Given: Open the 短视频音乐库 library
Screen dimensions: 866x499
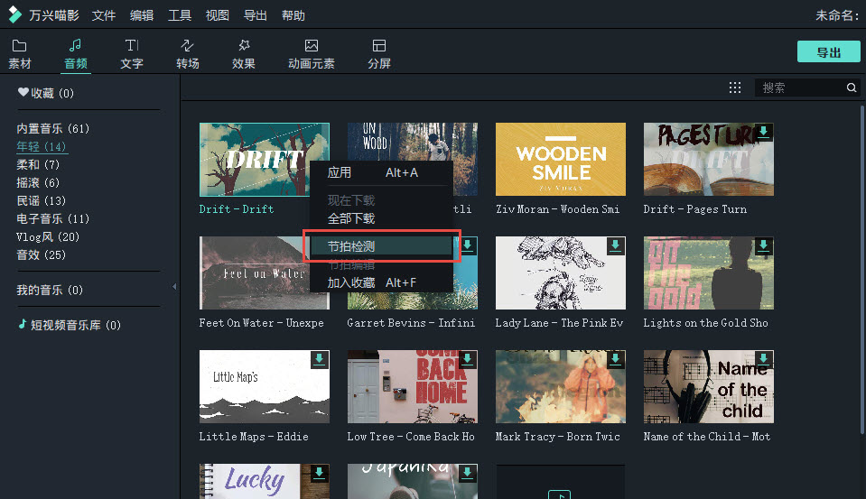Looking at the screenshot, I should pyautogui.click(x=69, y=325).
